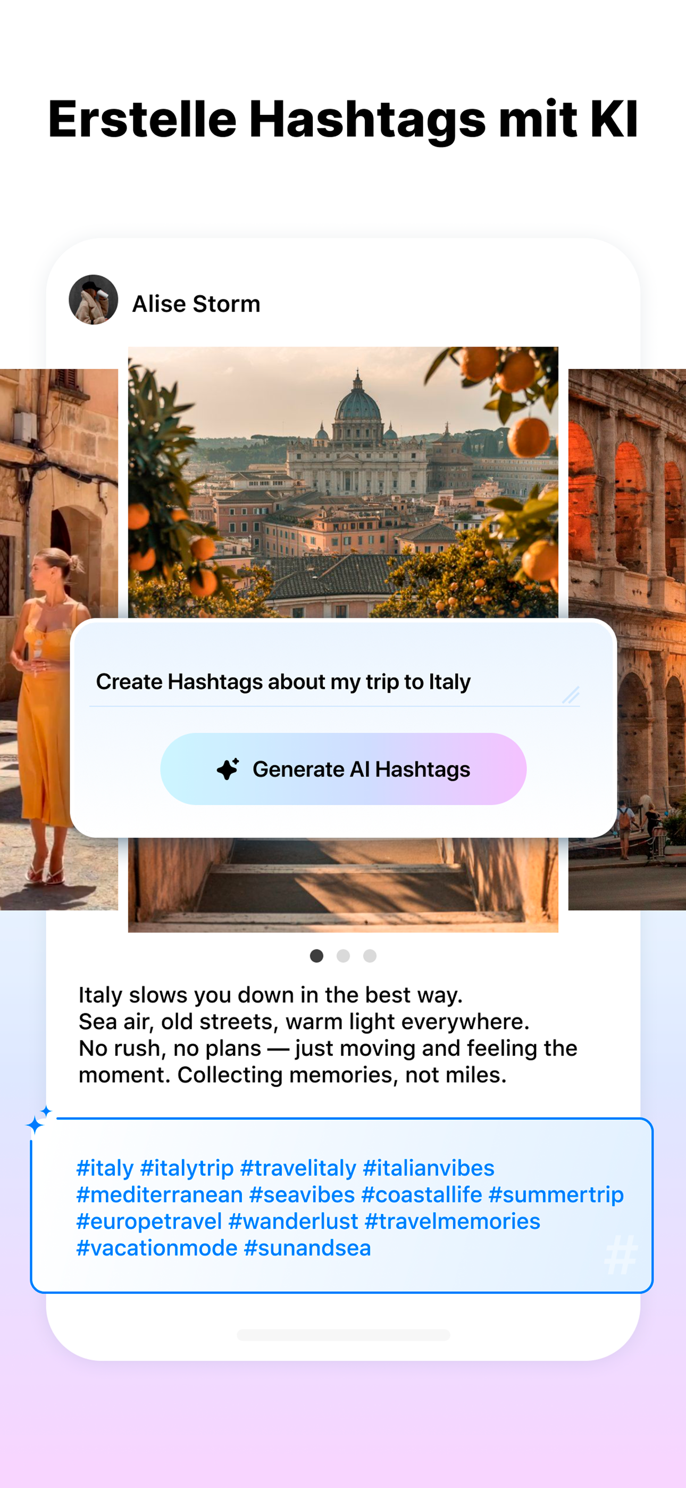Select the second carousel page dot
Screen dimensions: 686x1488
click(x=343, y=956)
